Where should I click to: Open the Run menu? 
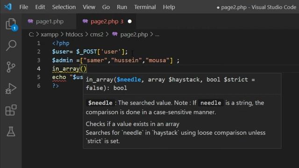(x=122, y=7)
